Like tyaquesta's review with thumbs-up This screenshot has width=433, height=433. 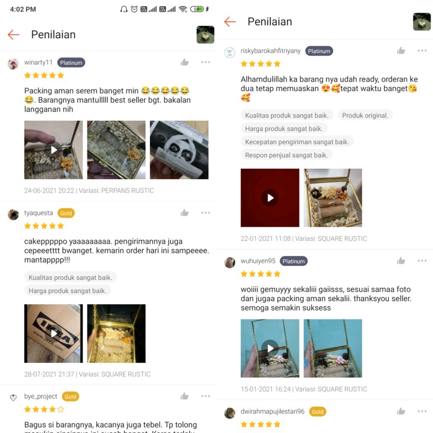coord(184,213)
